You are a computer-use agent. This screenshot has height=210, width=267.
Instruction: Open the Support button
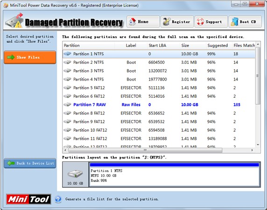[211, 21]
